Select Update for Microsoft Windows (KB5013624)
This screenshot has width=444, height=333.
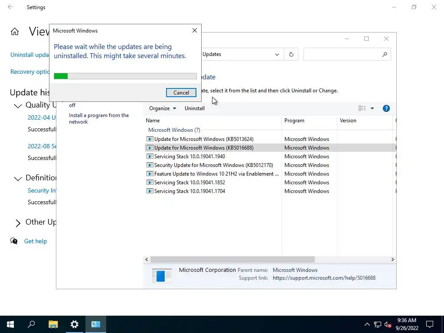pos(204,139)
